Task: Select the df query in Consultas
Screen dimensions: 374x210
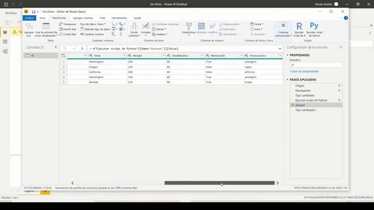Action: coord(41,55)
